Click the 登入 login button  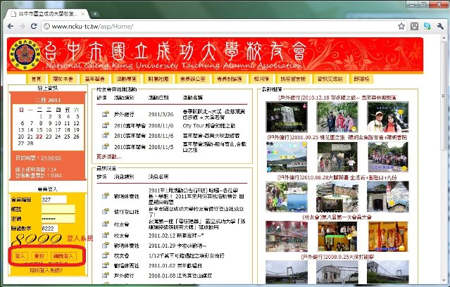[x=20, y=256]
